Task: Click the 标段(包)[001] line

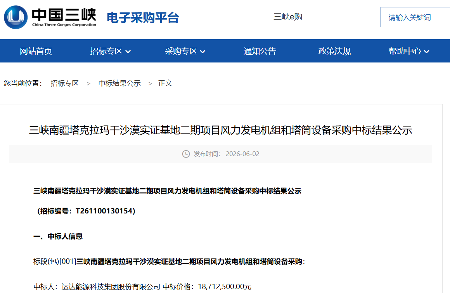Action: coord(169,262)
